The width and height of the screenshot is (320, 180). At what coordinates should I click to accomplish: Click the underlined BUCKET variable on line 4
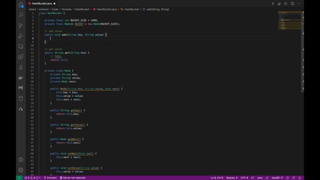click(x=79, y=24)
